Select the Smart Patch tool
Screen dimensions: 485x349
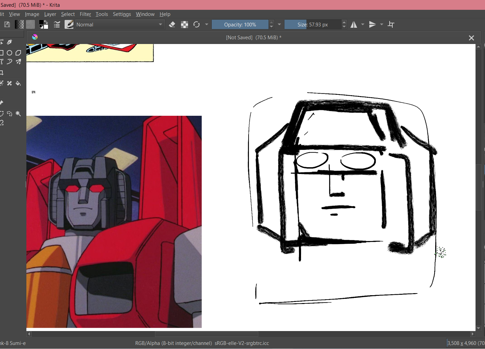(9, 83)
